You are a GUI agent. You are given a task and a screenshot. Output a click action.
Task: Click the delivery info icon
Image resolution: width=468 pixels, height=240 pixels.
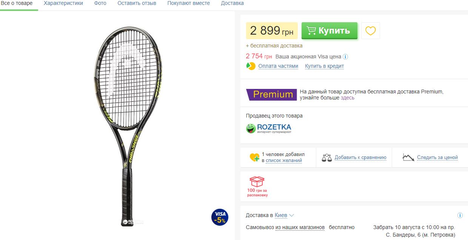(460, 216)
